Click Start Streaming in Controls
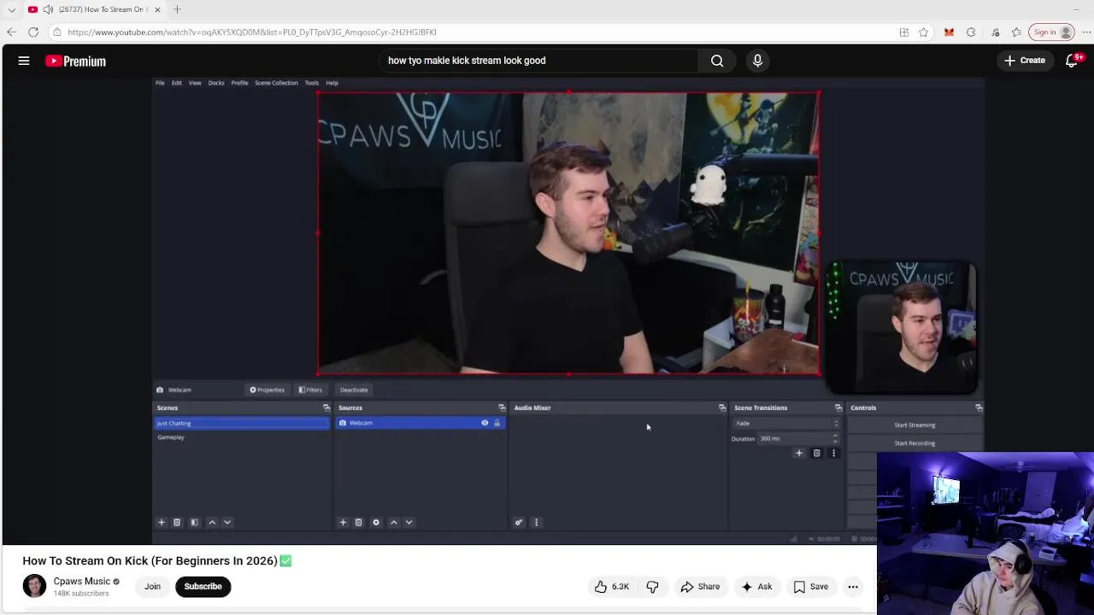The height and width of the screenshot is (615, 1094). (x=915, y=425)
